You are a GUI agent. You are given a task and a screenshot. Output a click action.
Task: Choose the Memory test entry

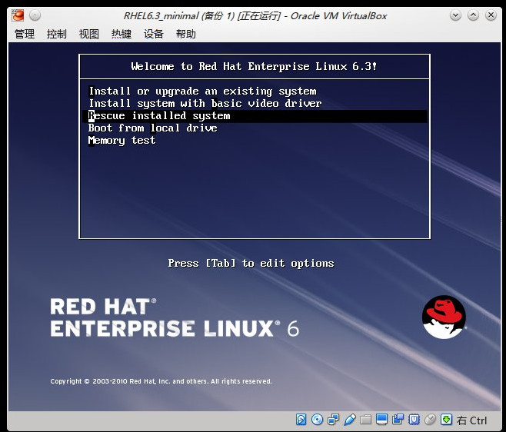(122, 141)
